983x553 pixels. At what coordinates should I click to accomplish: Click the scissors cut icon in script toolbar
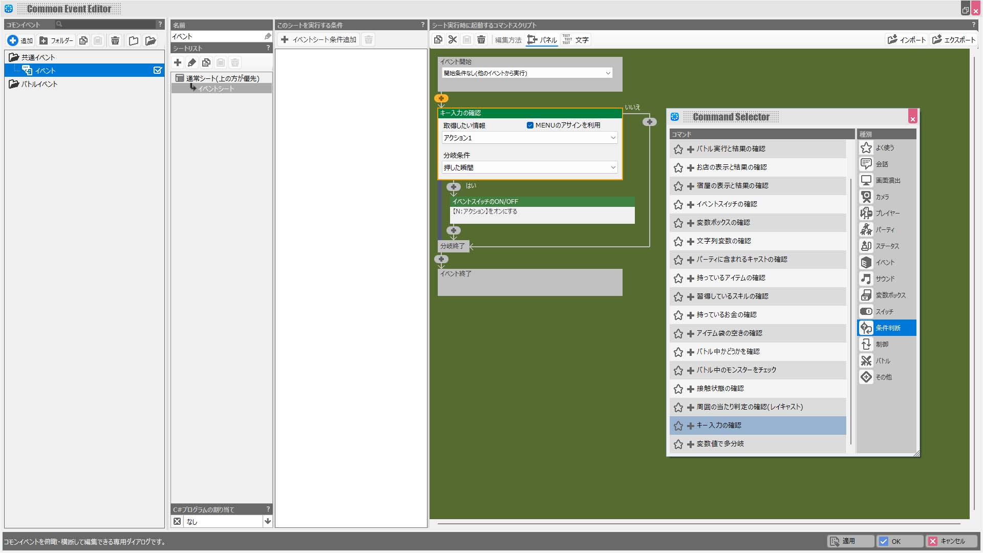pos(453,39)
